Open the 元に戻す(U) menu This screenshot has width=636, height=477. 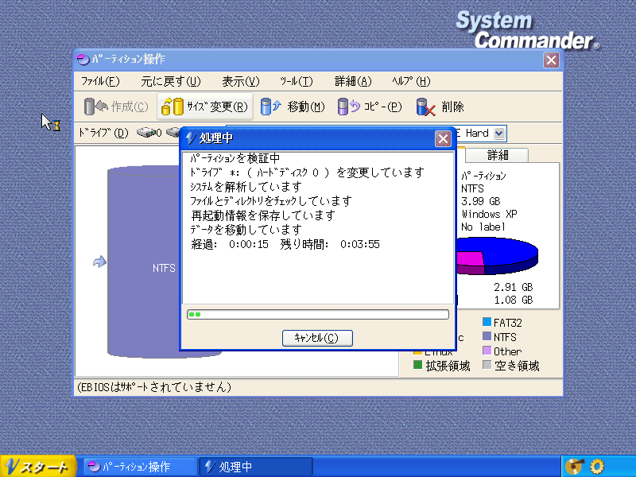click(x=171, y=82)
